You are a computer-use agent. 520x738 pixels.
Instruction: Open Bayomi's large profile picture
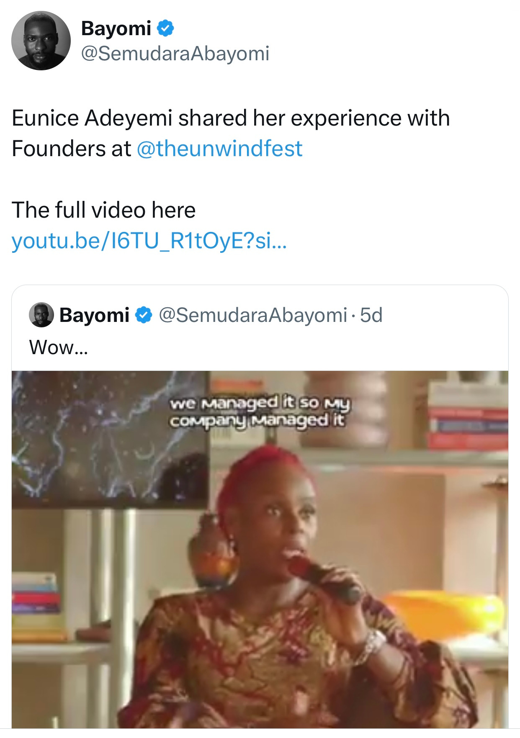point(41,41)
